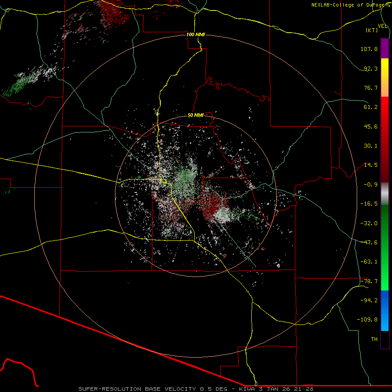Click the 50 NMI range ring label

[196, 115]
